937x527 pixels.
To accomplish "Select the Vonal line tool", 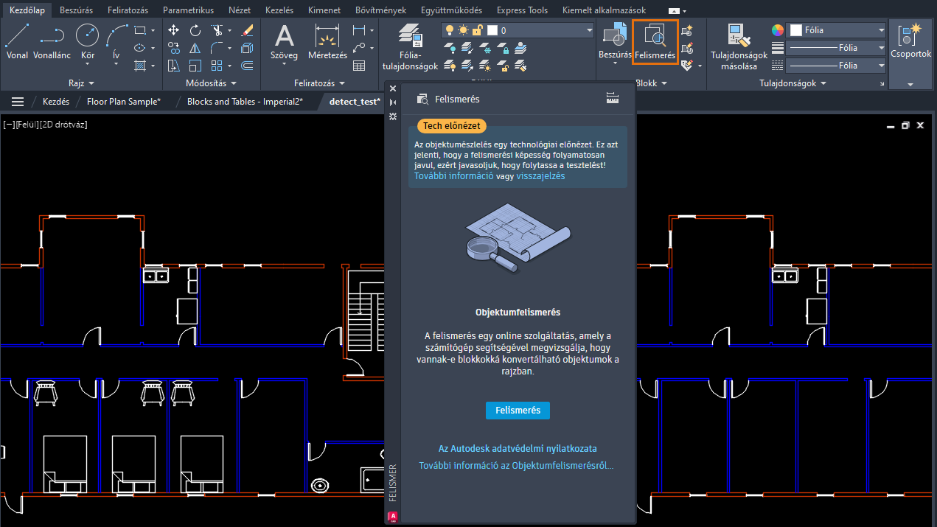I will (x=17, y=41).
